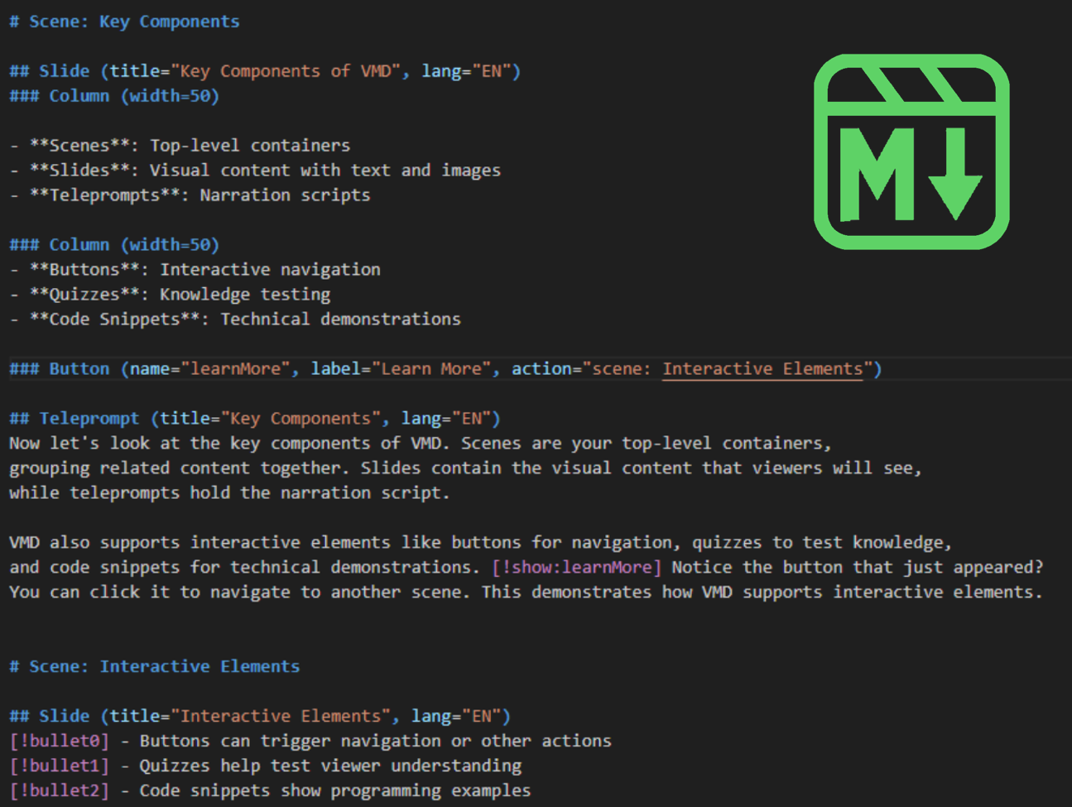Click the line '**Teleprompts**: Narration scripts'
The height and width of the screenshot is (807, 1072).
190,195
